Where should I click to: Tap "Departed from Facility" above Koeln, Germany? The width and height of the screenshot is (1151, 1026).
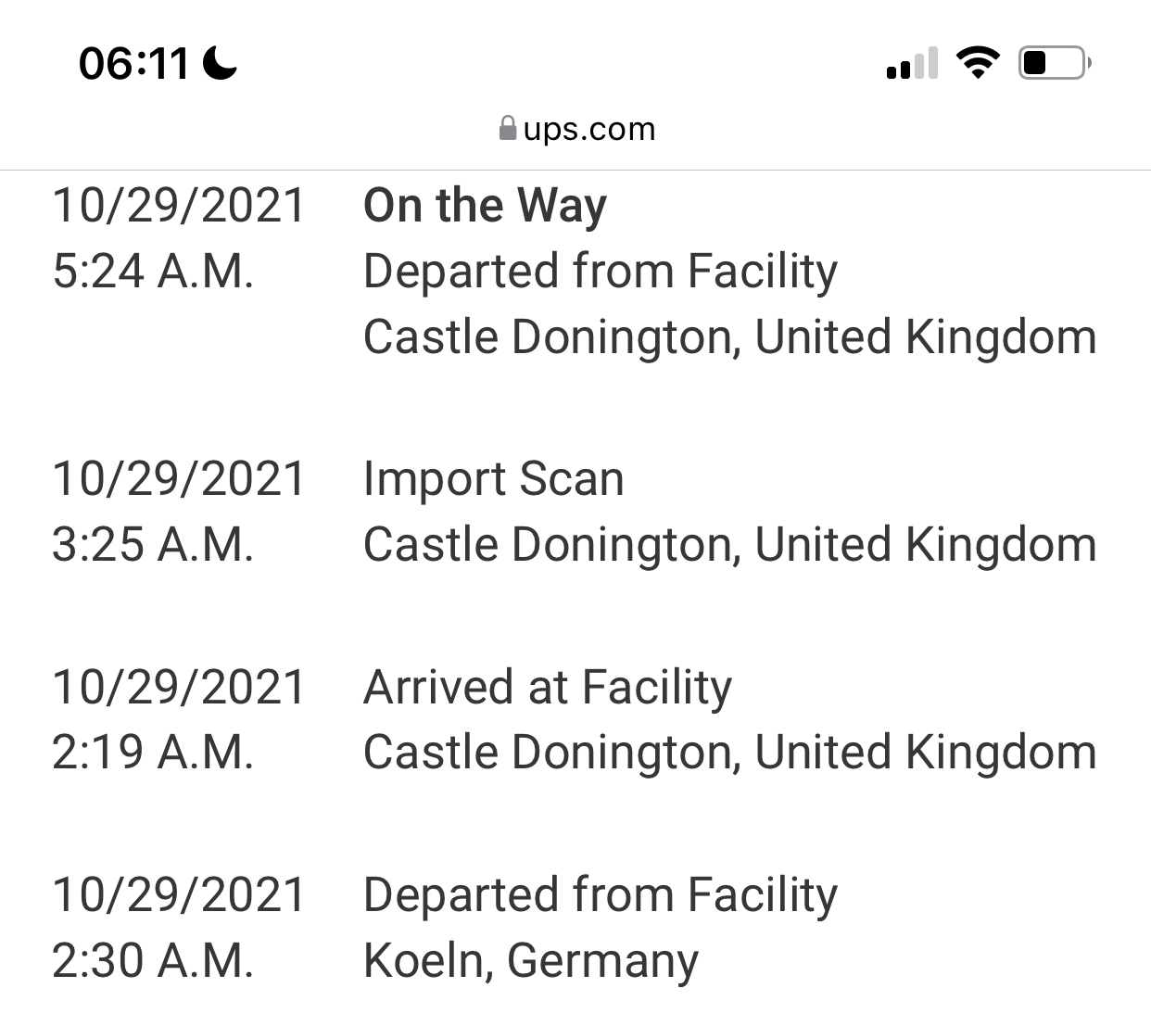point(600,895)
